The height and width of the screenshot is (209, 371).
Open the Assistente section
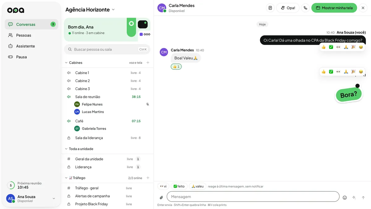tap(32, 46)
